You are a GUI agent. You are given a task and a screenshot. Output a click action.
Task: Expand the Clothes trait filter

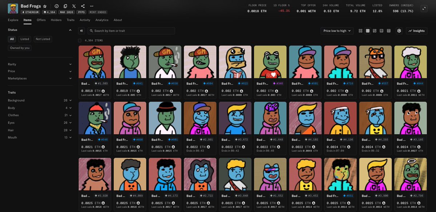tap(40, 115)
